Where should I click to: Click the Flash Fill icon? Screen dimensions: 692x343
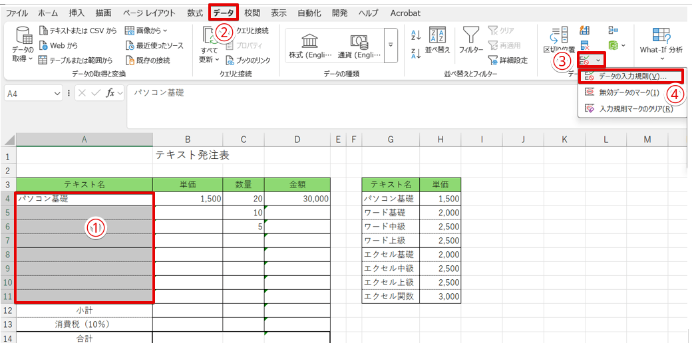point(585,31)
